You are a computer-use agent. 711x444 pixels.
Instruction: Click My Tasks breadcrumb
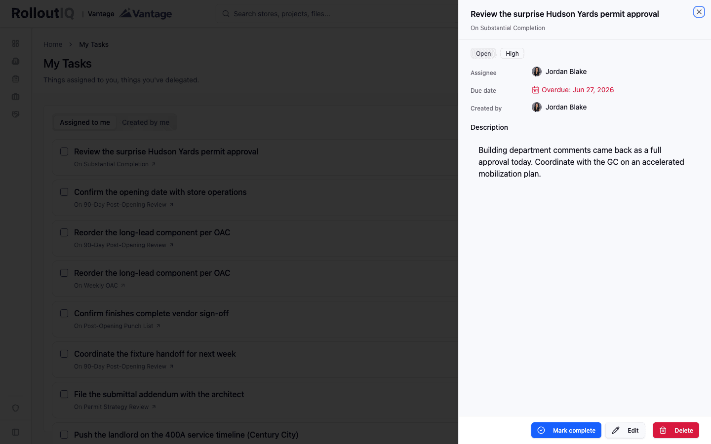click(x=94, y=44)
